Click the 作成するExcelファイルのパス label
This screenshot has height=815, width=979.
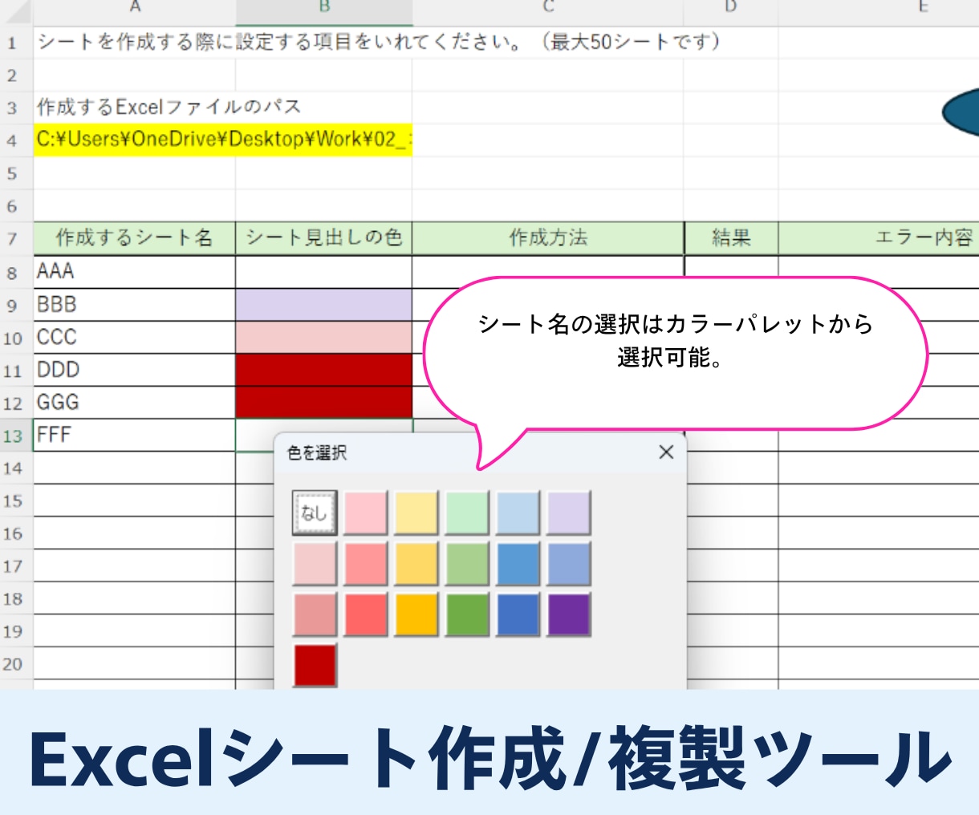[169, 107]
